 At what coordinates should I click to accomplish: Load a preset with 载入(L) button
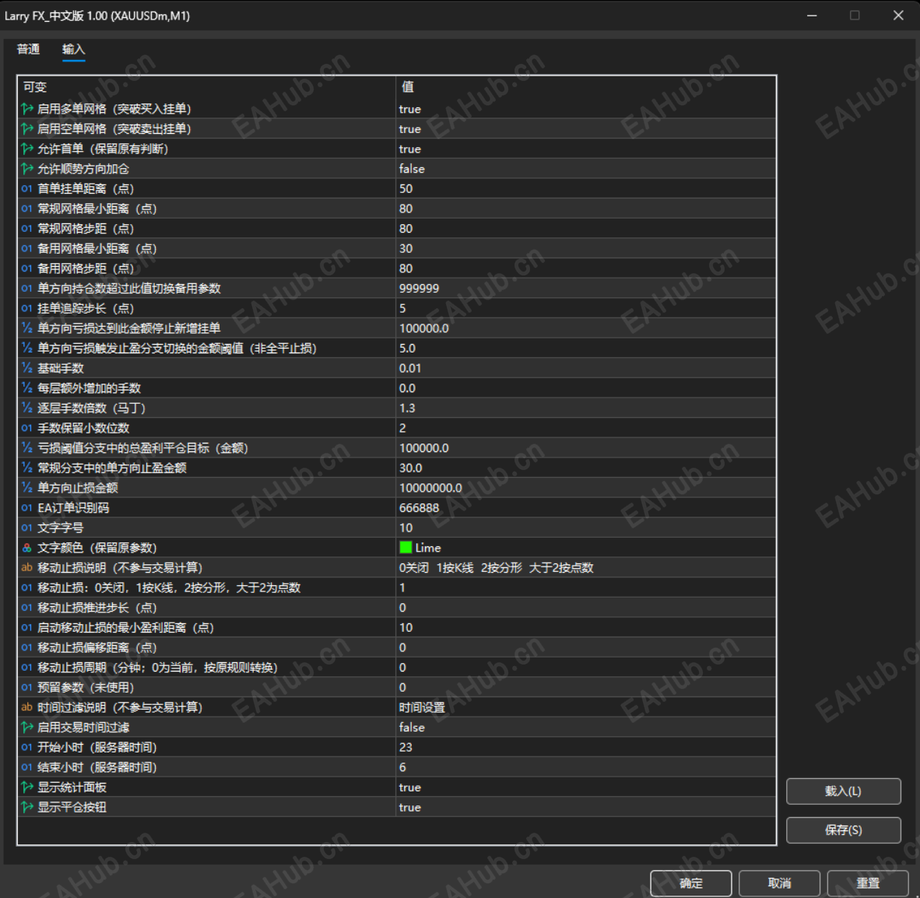(843, 791)
